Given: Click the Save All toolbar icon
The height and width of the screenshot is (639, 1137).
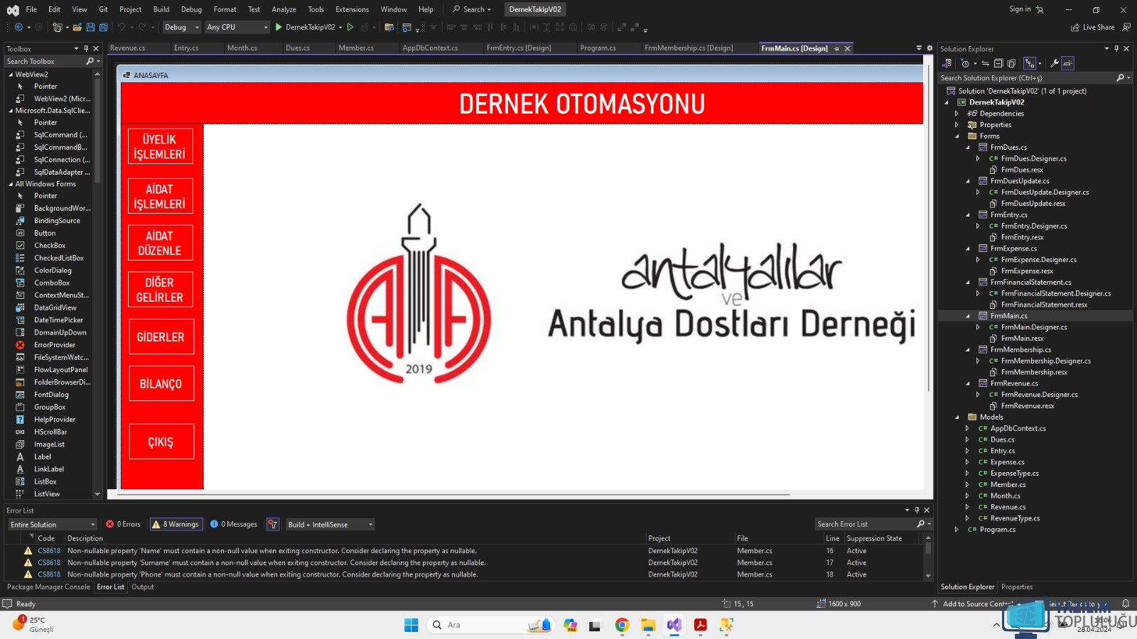Looking at the screenshot, I should [103, 27].
